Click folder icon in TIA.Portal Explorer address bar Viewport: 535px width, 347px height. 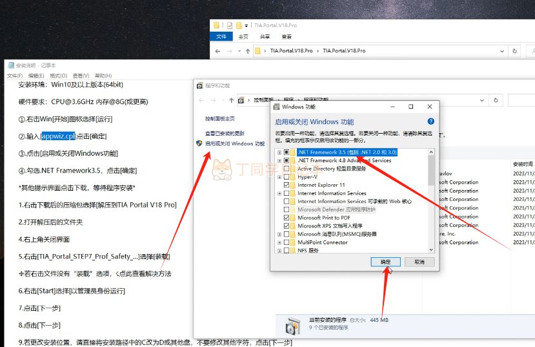click(x=258, y=51)
